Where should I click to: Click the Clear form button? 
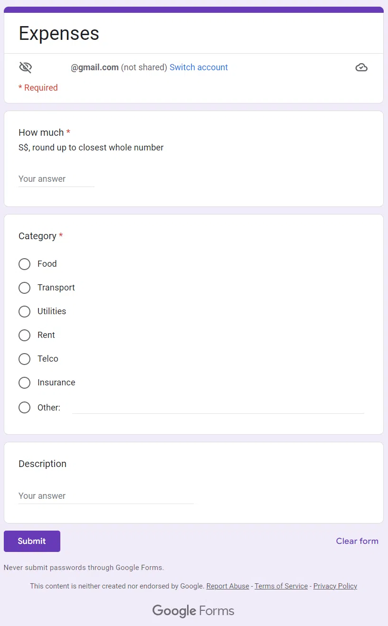pos(357,541)
